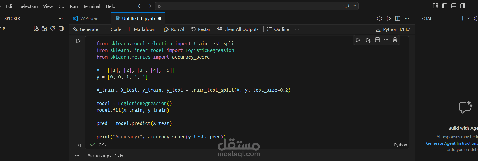Open the Terminal menu
Screen dimensions: 478x161
92,6
